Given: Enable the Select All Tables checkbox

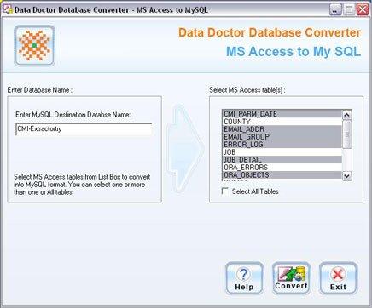Looking at the screenshot, I should (x=225, y=191).
